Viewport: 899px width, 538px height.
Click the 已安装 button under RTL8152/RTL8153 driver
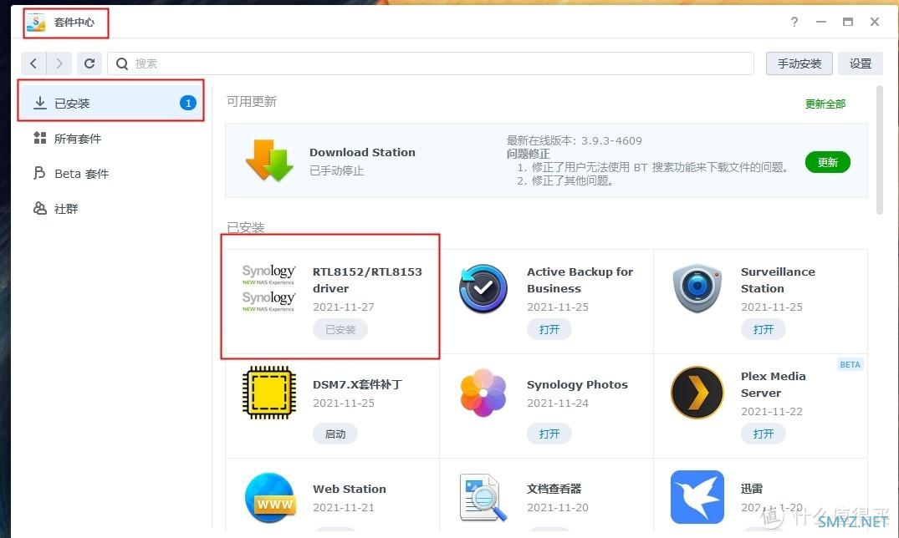(x=340, y=329)
